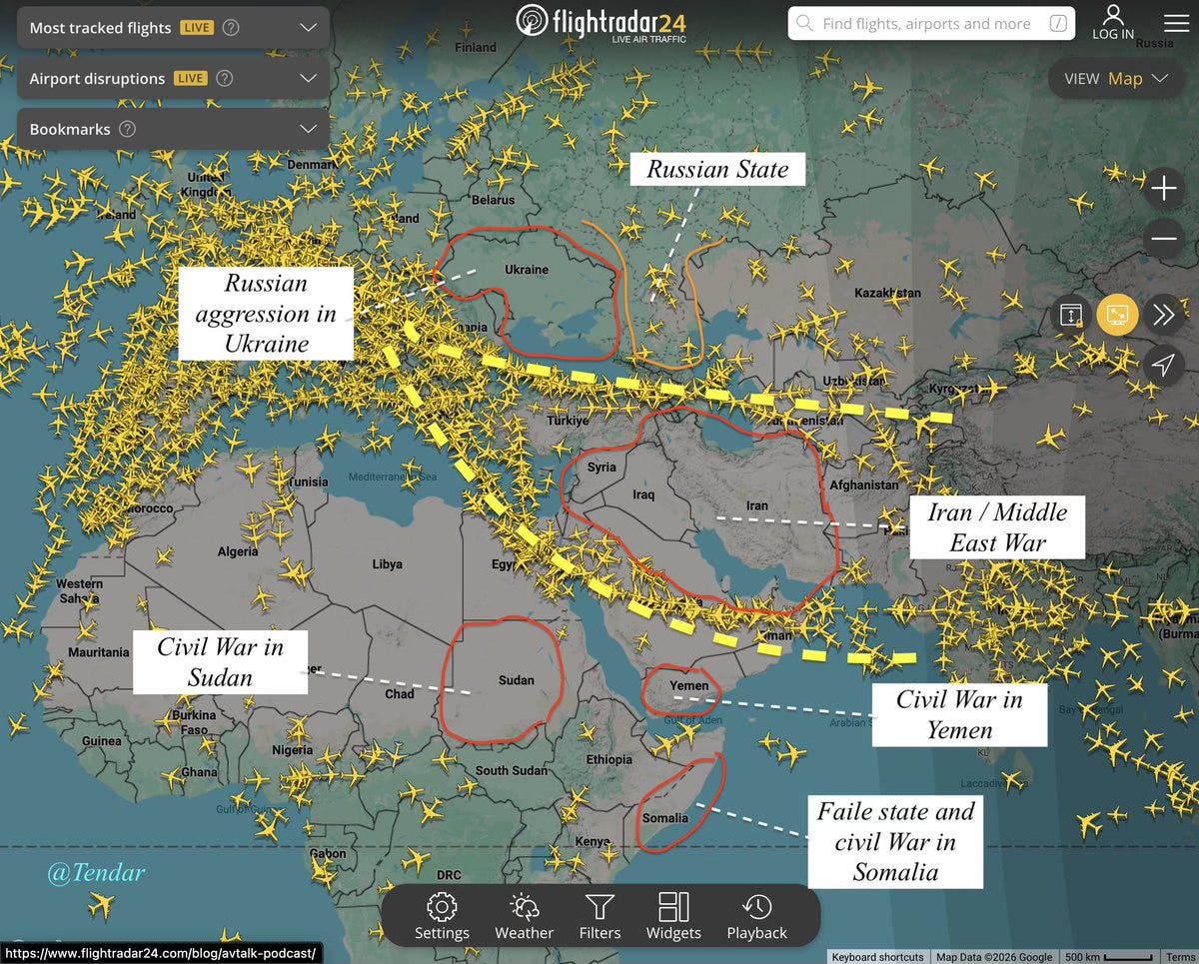Open the hamburger main menu
Screen dimensions: 1199x964
[x=1177, y=22]
